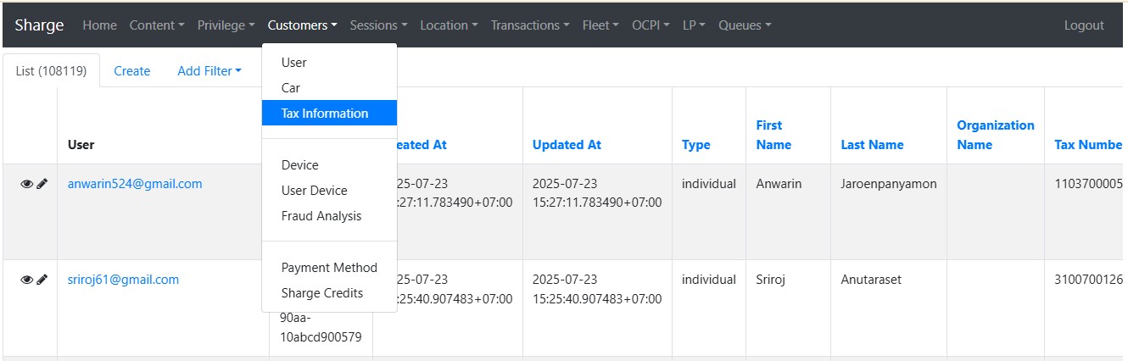Select Tax Information from Customers menu
This screenshot has height=361, width=1128.
click(x=325, y=114)
